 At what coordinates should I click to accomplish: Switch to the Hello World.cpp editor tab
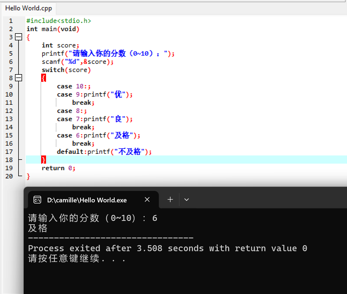(x=29, y=8)
